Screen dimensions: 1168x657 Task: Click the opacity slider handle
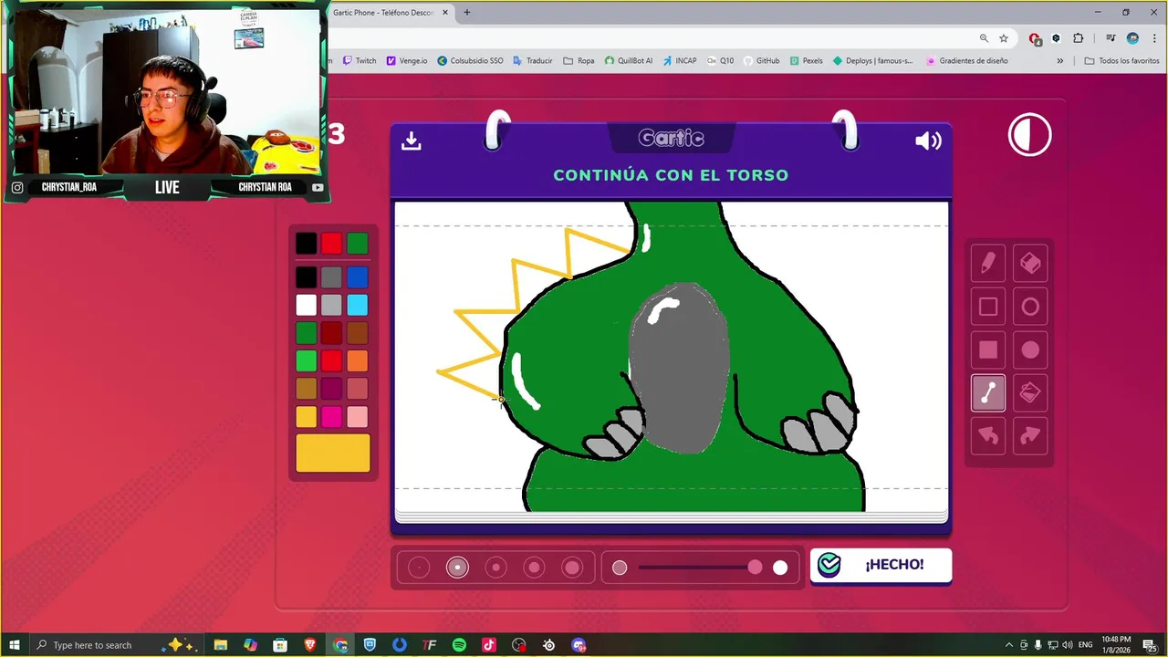coord(755,568)
